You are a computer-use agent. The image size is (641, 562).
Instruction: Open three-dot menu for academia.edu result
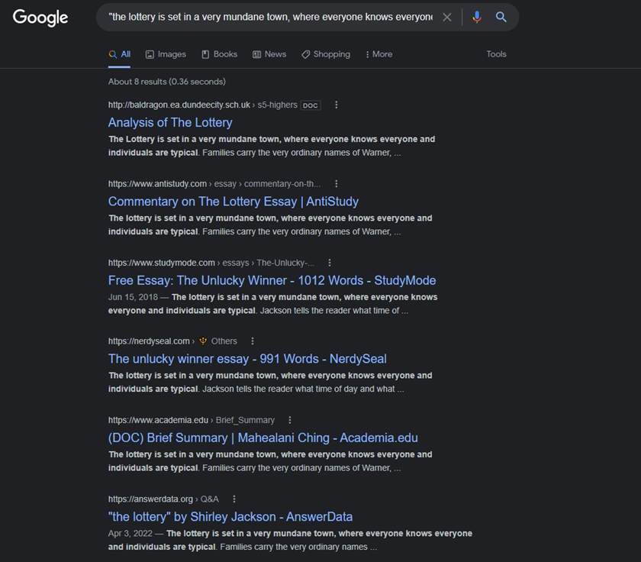coord(290,420)
